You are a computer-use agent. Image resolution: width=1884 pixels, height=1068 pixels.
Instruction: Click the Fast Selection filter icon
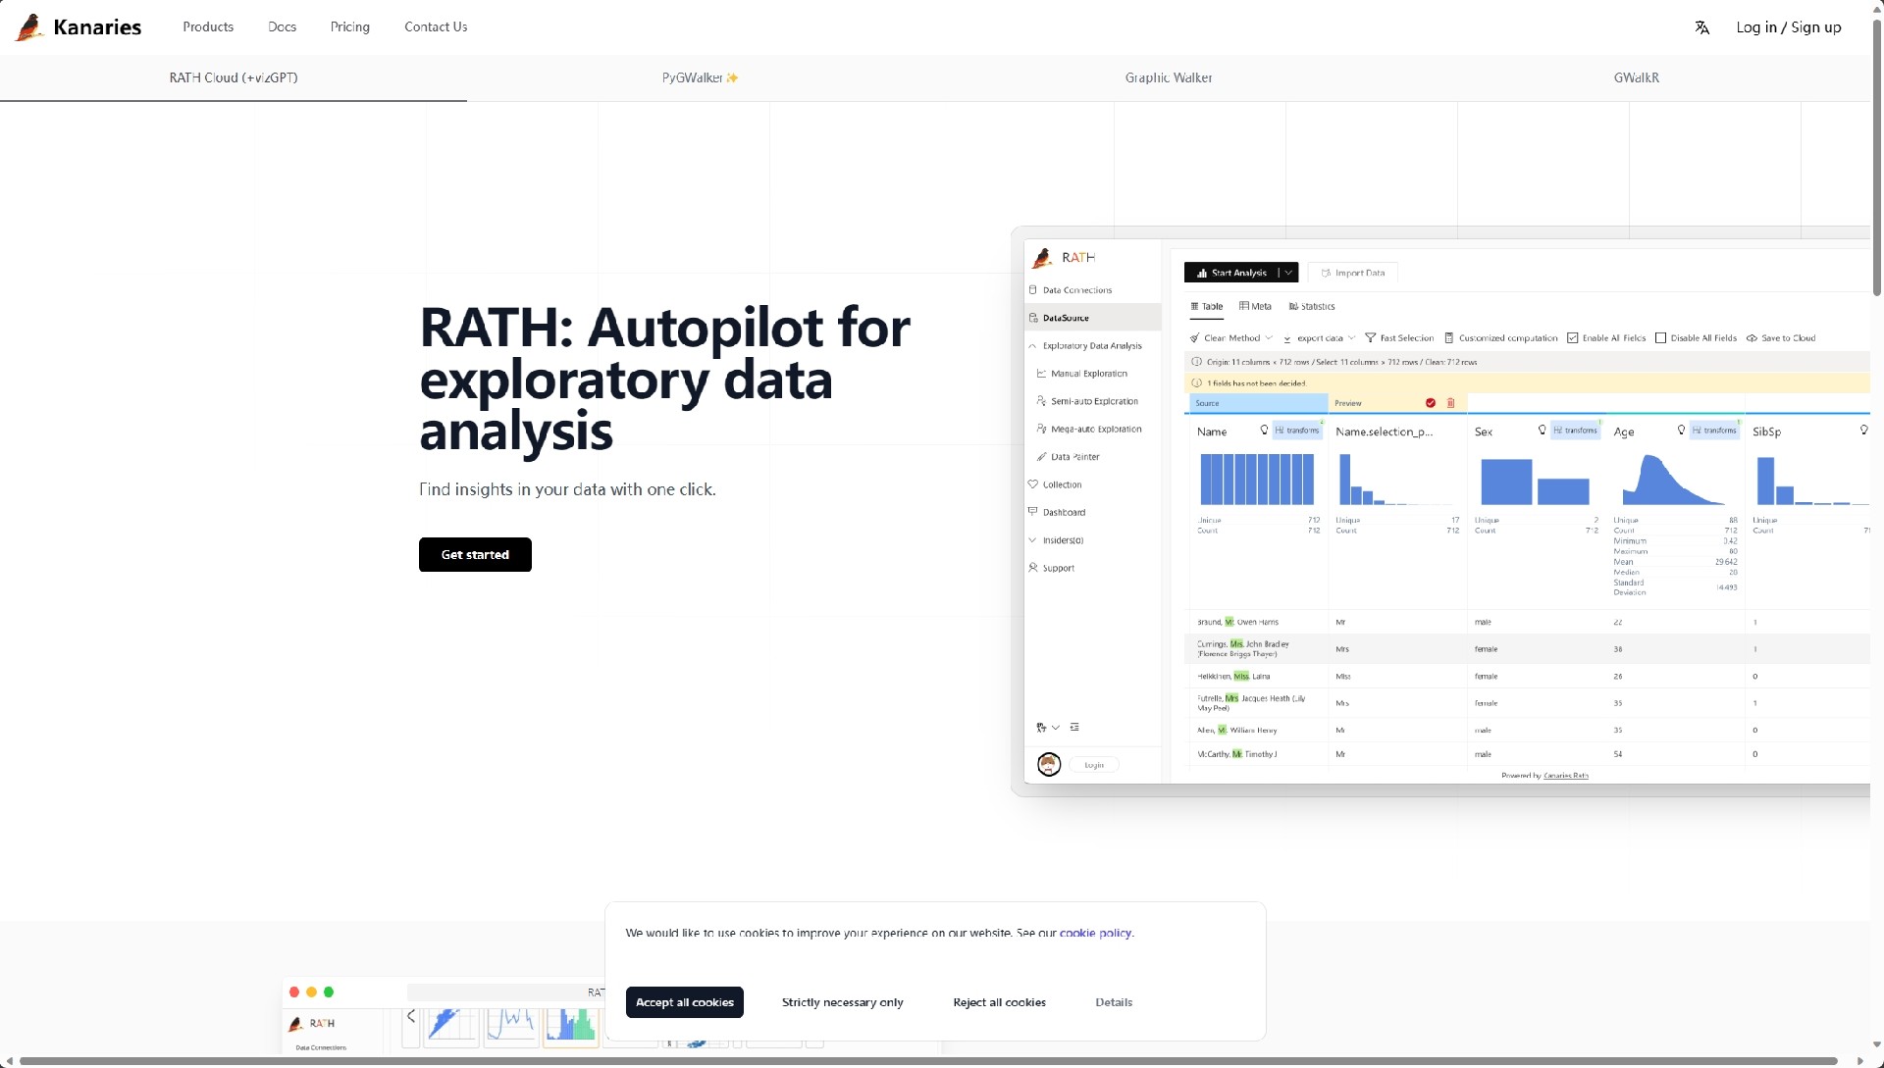click(1371, 338)
